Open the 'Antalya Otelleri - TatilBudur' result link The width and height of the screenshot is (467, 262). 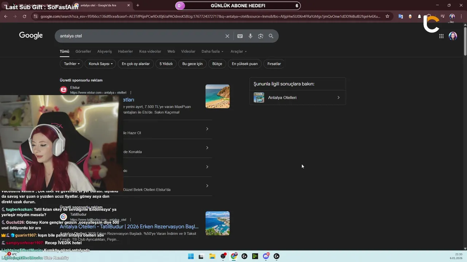(x=129, y=227)
